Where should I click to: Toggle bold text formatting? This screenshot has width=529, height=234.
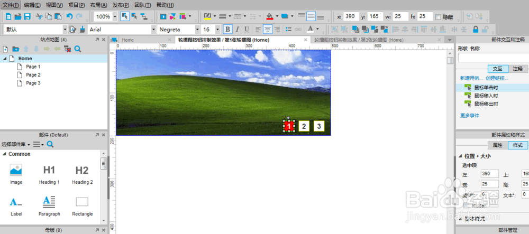coord(227,29)
